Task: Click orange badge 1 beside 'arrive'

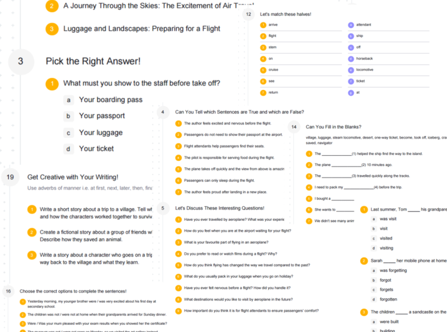Action: [263, 25]
